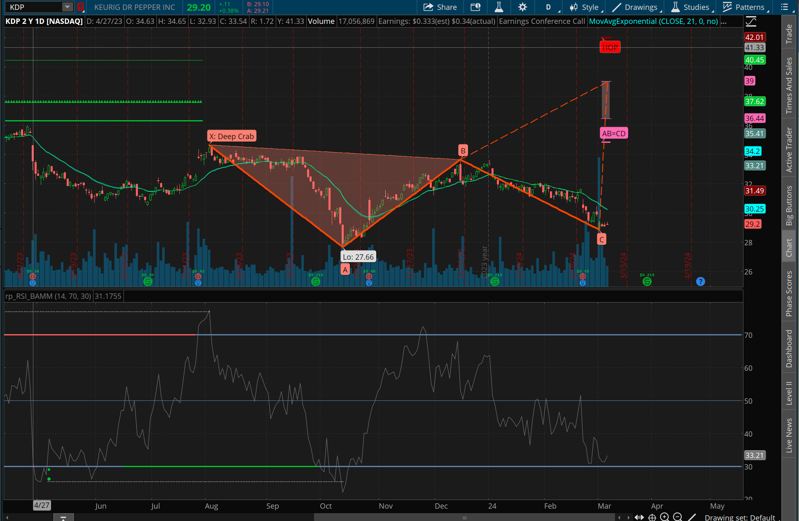
Task: Toggle the expand-collapse time axis icon
Action: [x=639, y=517]
